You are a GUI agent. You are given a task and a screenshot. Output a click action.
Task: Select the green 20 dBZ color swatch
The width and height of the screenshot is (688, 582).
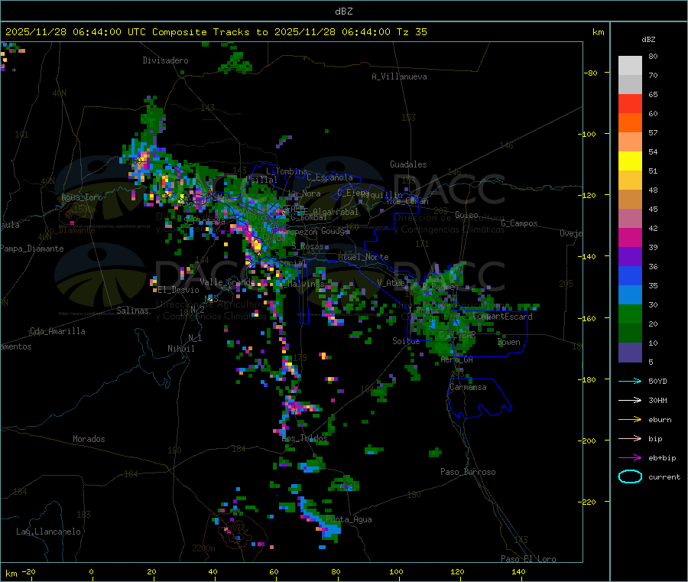pos(630,314)
